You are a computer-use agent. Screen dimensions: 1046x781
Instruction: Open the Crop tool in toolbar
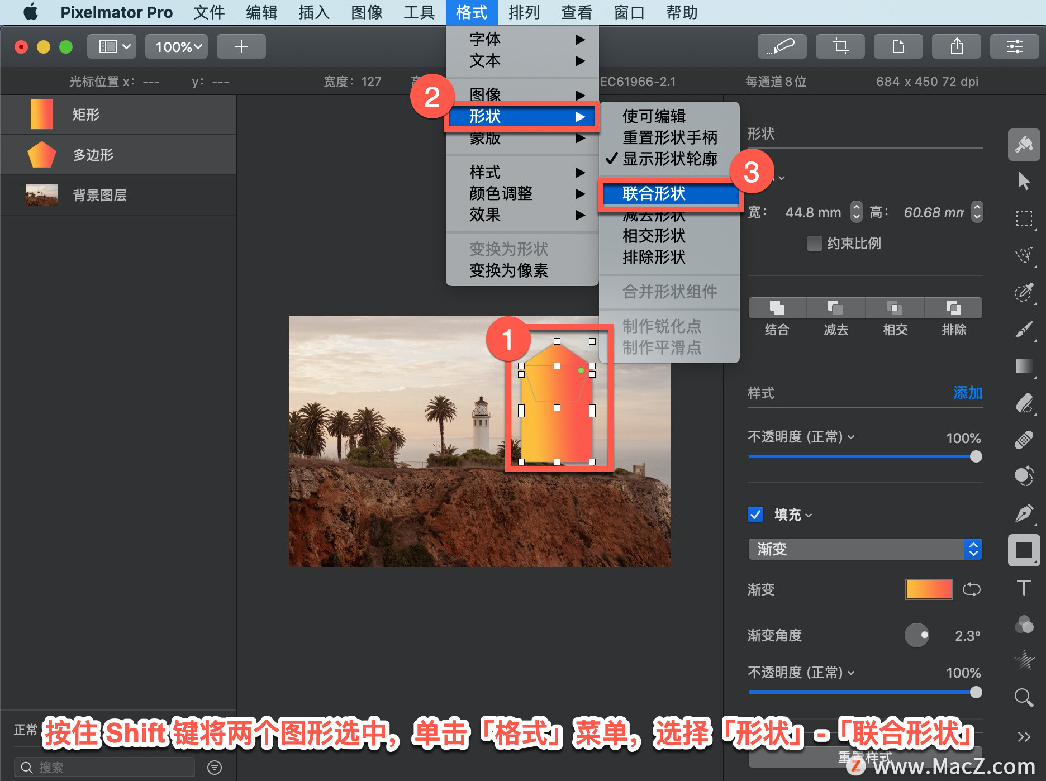click(x=840, y=46)
